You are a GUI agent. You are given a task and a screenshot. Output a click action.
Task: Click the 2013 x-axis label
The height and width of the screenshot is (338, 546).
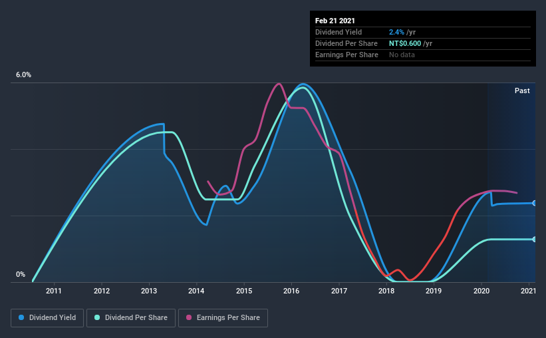tap(149, 291)
